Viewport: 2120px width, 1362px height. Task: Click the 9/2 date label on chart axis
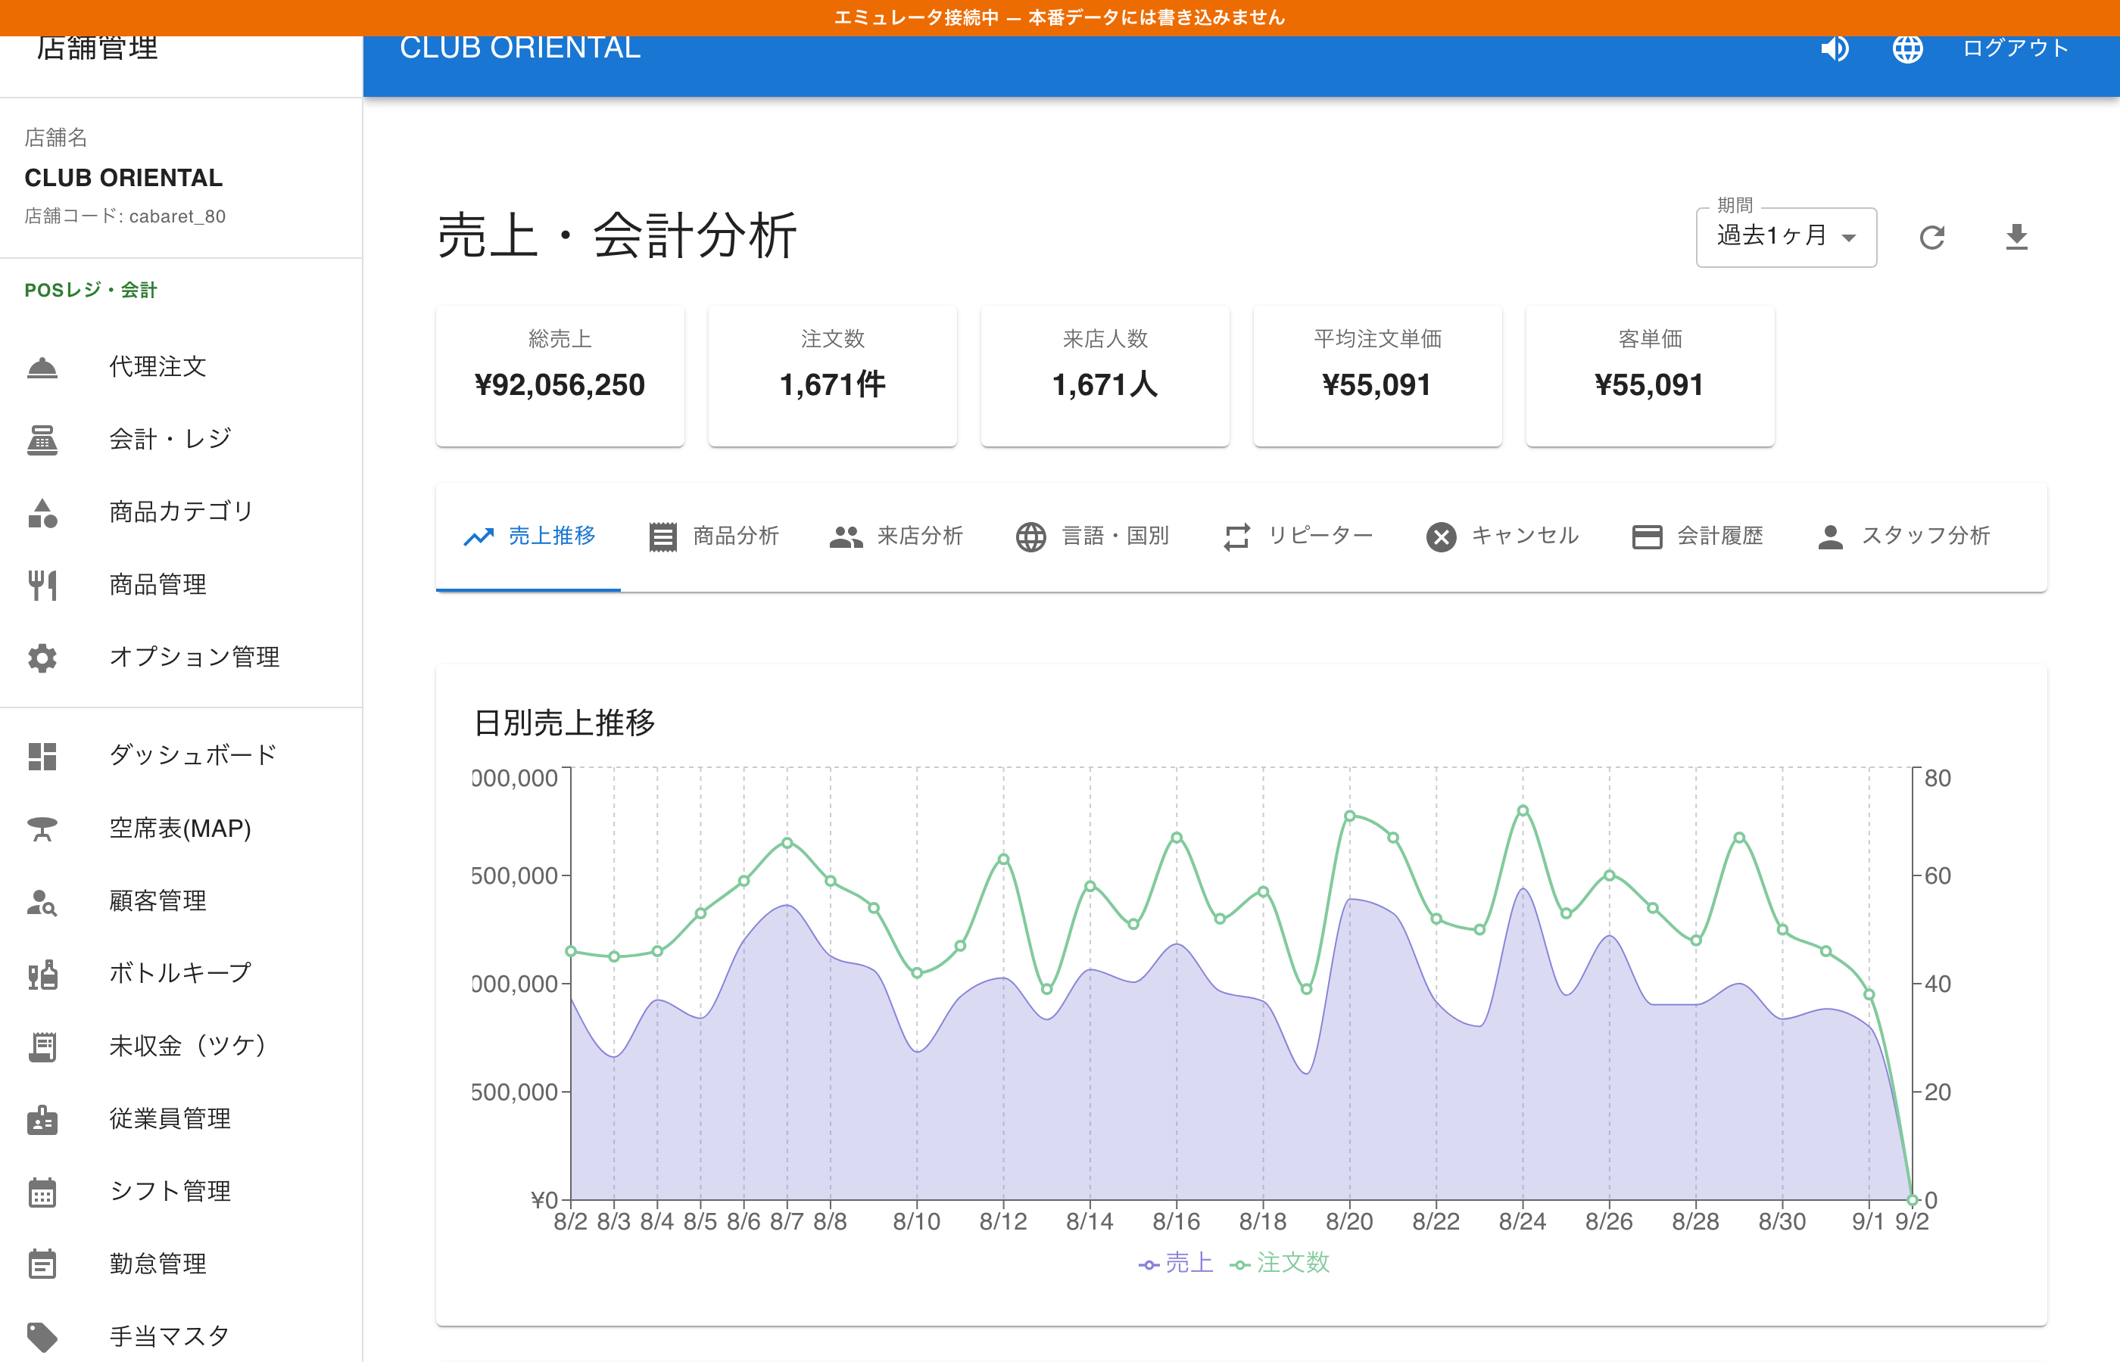click(1911, 1222)
